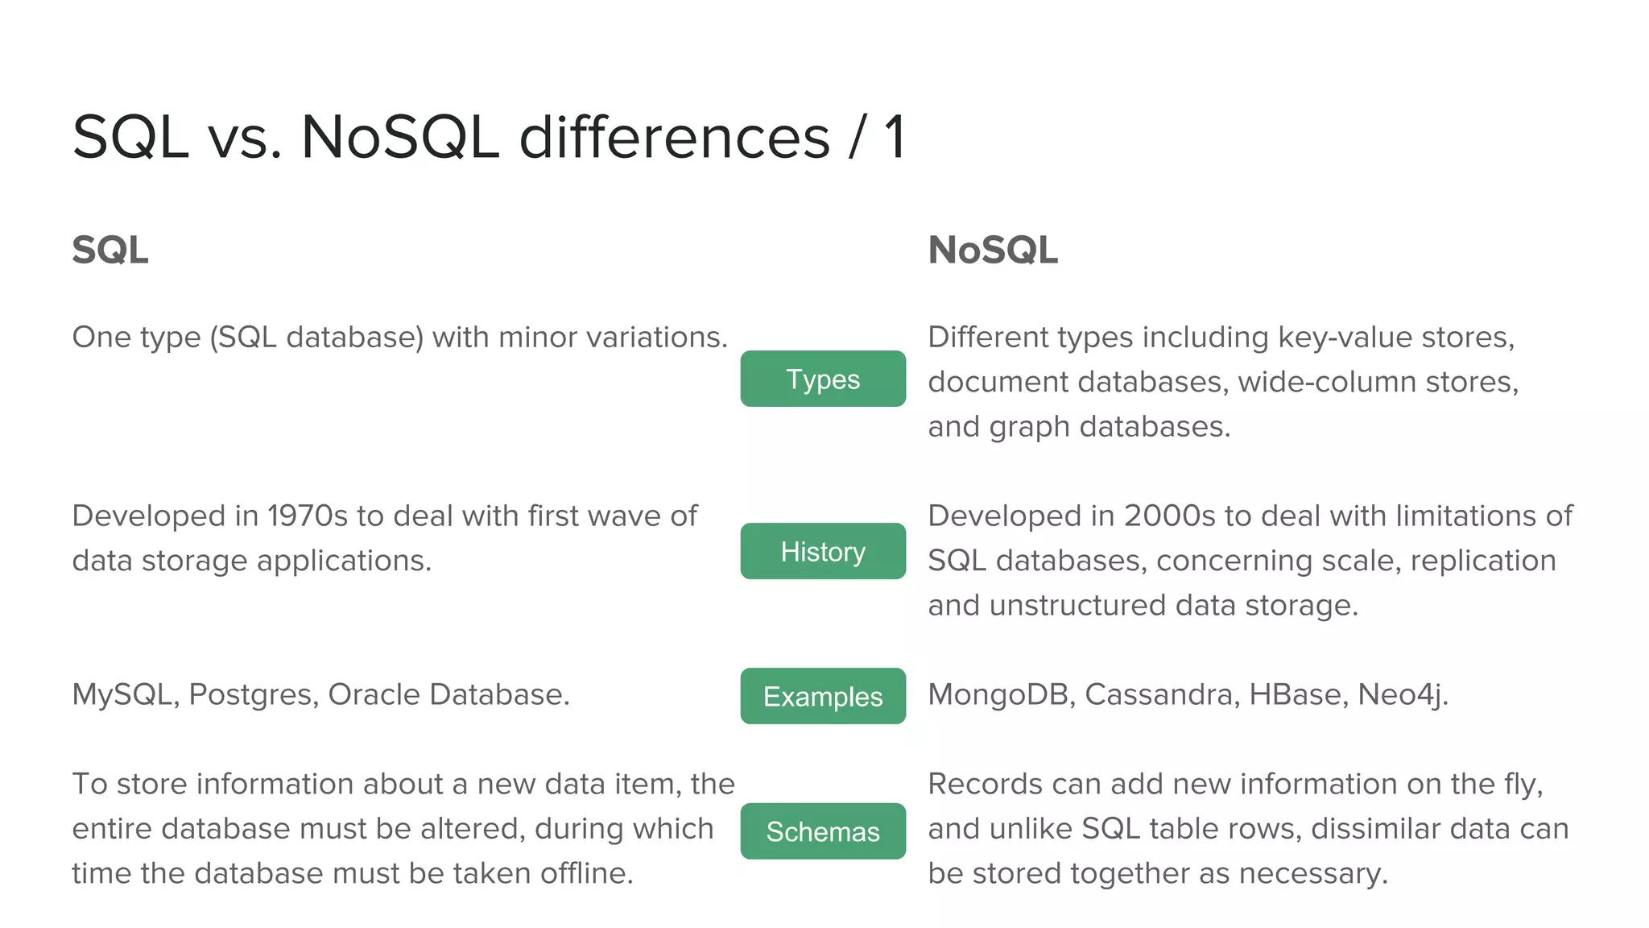This screenshot has height=928, width=1649.
Task: Click the slide title SQL vs. NoSQL differences
Action: pyautogui.click(x=489, y=137)
